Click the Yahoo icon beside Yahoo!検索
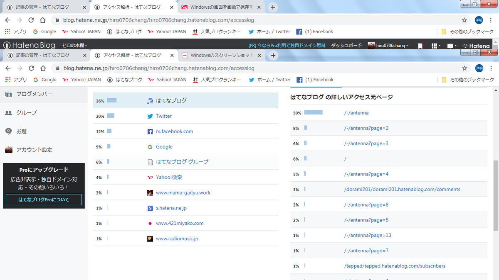The height and width of the screenshot is (280, 499). coord(150,178)
